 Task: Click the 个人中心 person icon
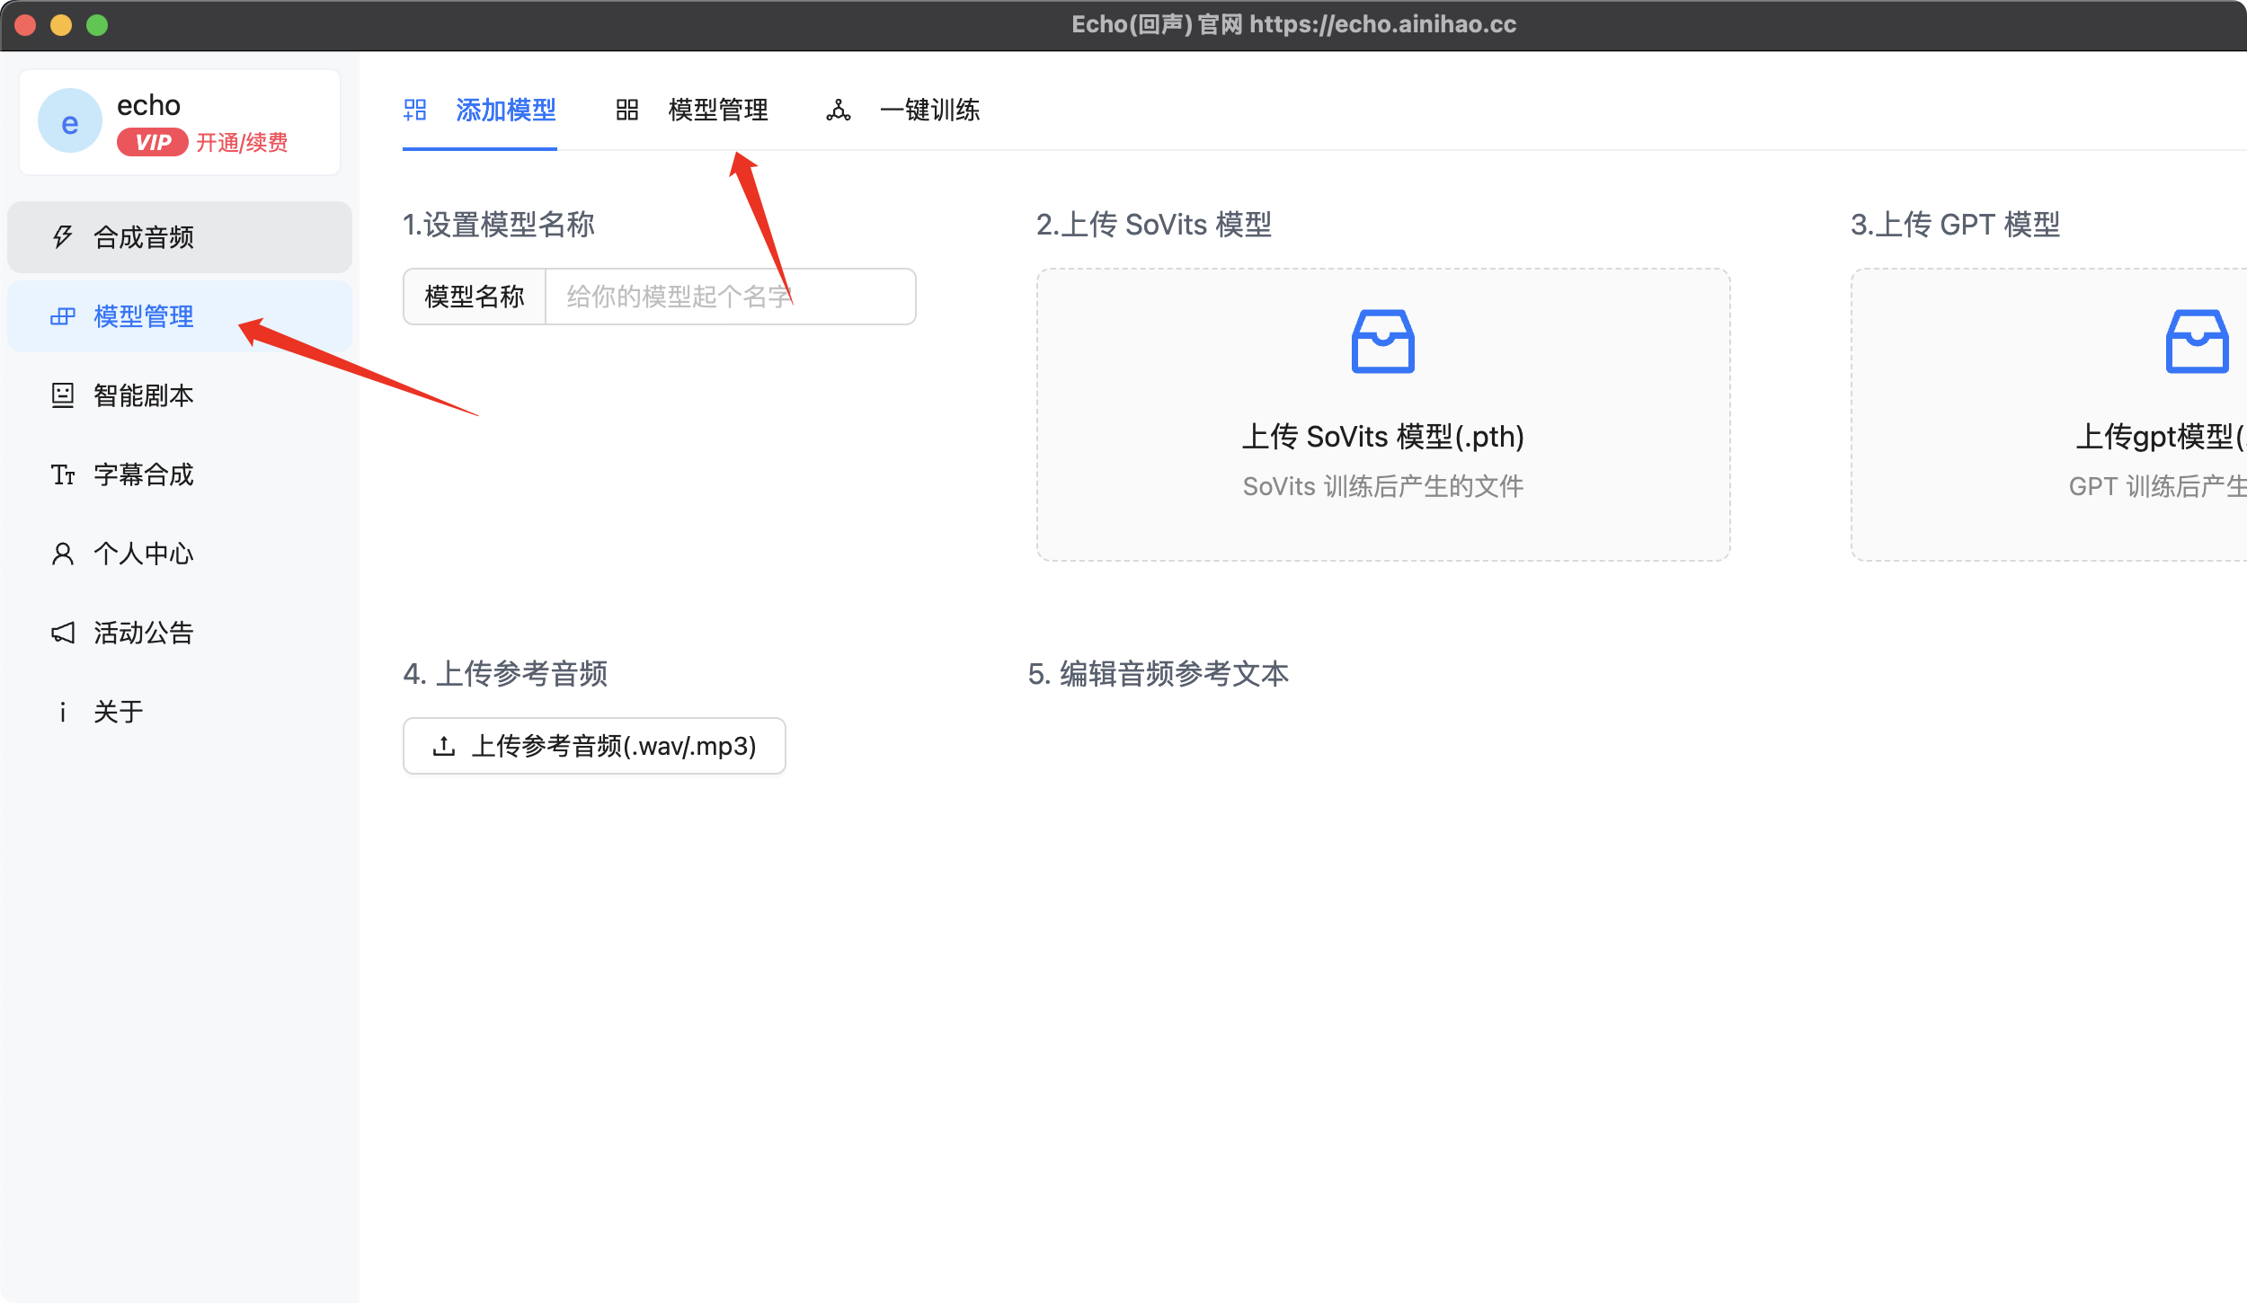(62, 554)
